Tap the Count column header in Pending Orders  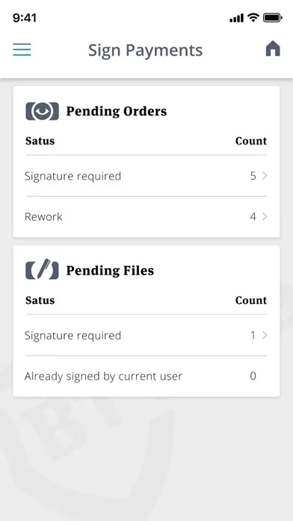coord(251,141)
